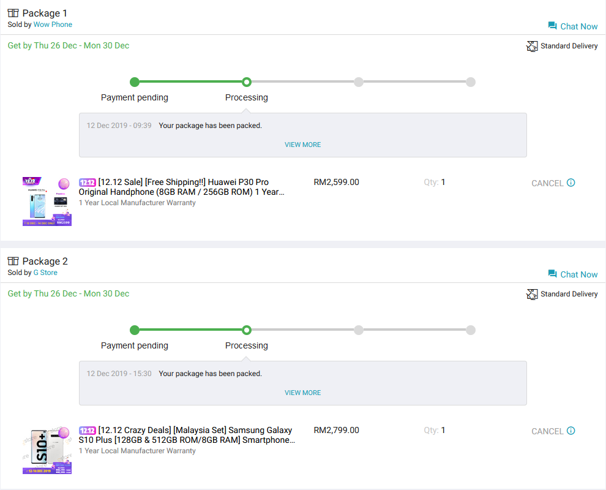Click Package 2 Processing progress dot

tap(247, 330)
